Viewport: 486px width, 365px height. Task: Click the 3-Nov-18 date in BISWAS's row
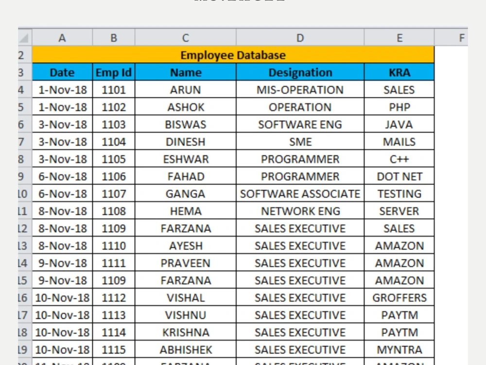click(x=62, y=125)
